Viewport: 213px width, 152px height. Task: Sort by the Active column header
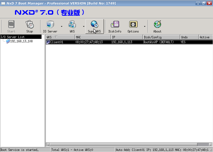[x=206, y=37]
